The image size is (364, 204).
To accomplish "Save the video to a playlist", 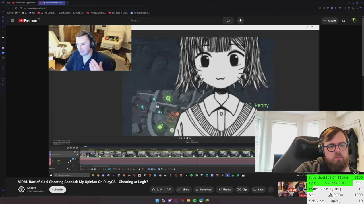I will click(x=258, y=190).
